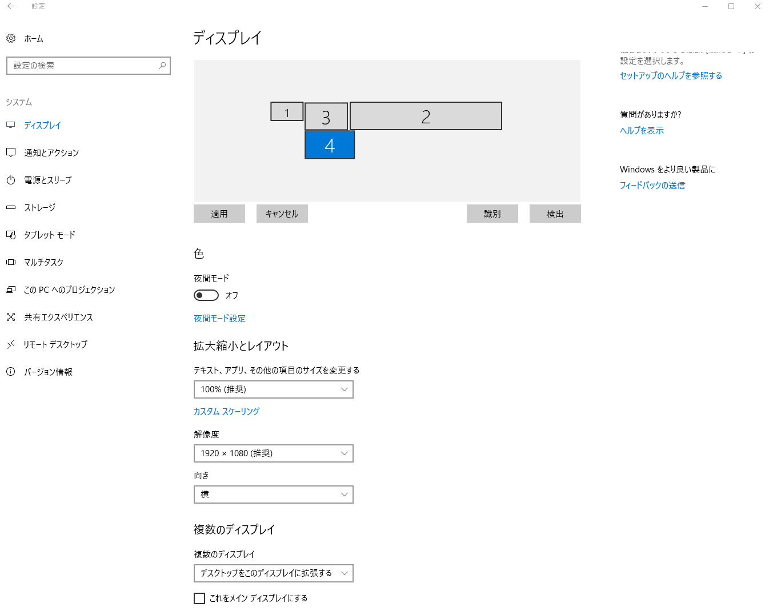
Task: Open the 100% (推奨) scaling dropdown
Action: pos(274,389)
